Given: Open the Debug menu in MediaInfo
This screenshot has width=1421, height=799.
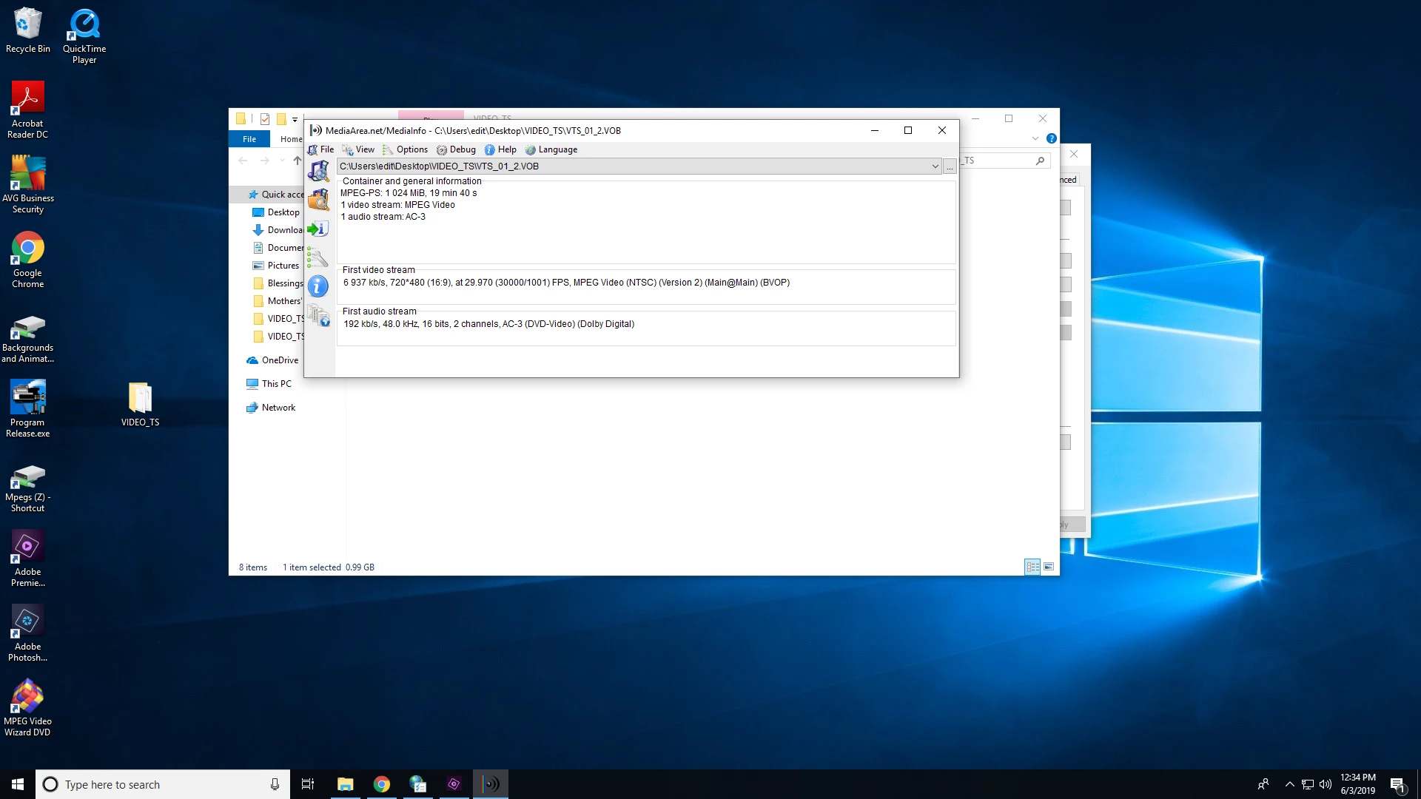Looking at the screenshot, I should coord(457,149).
